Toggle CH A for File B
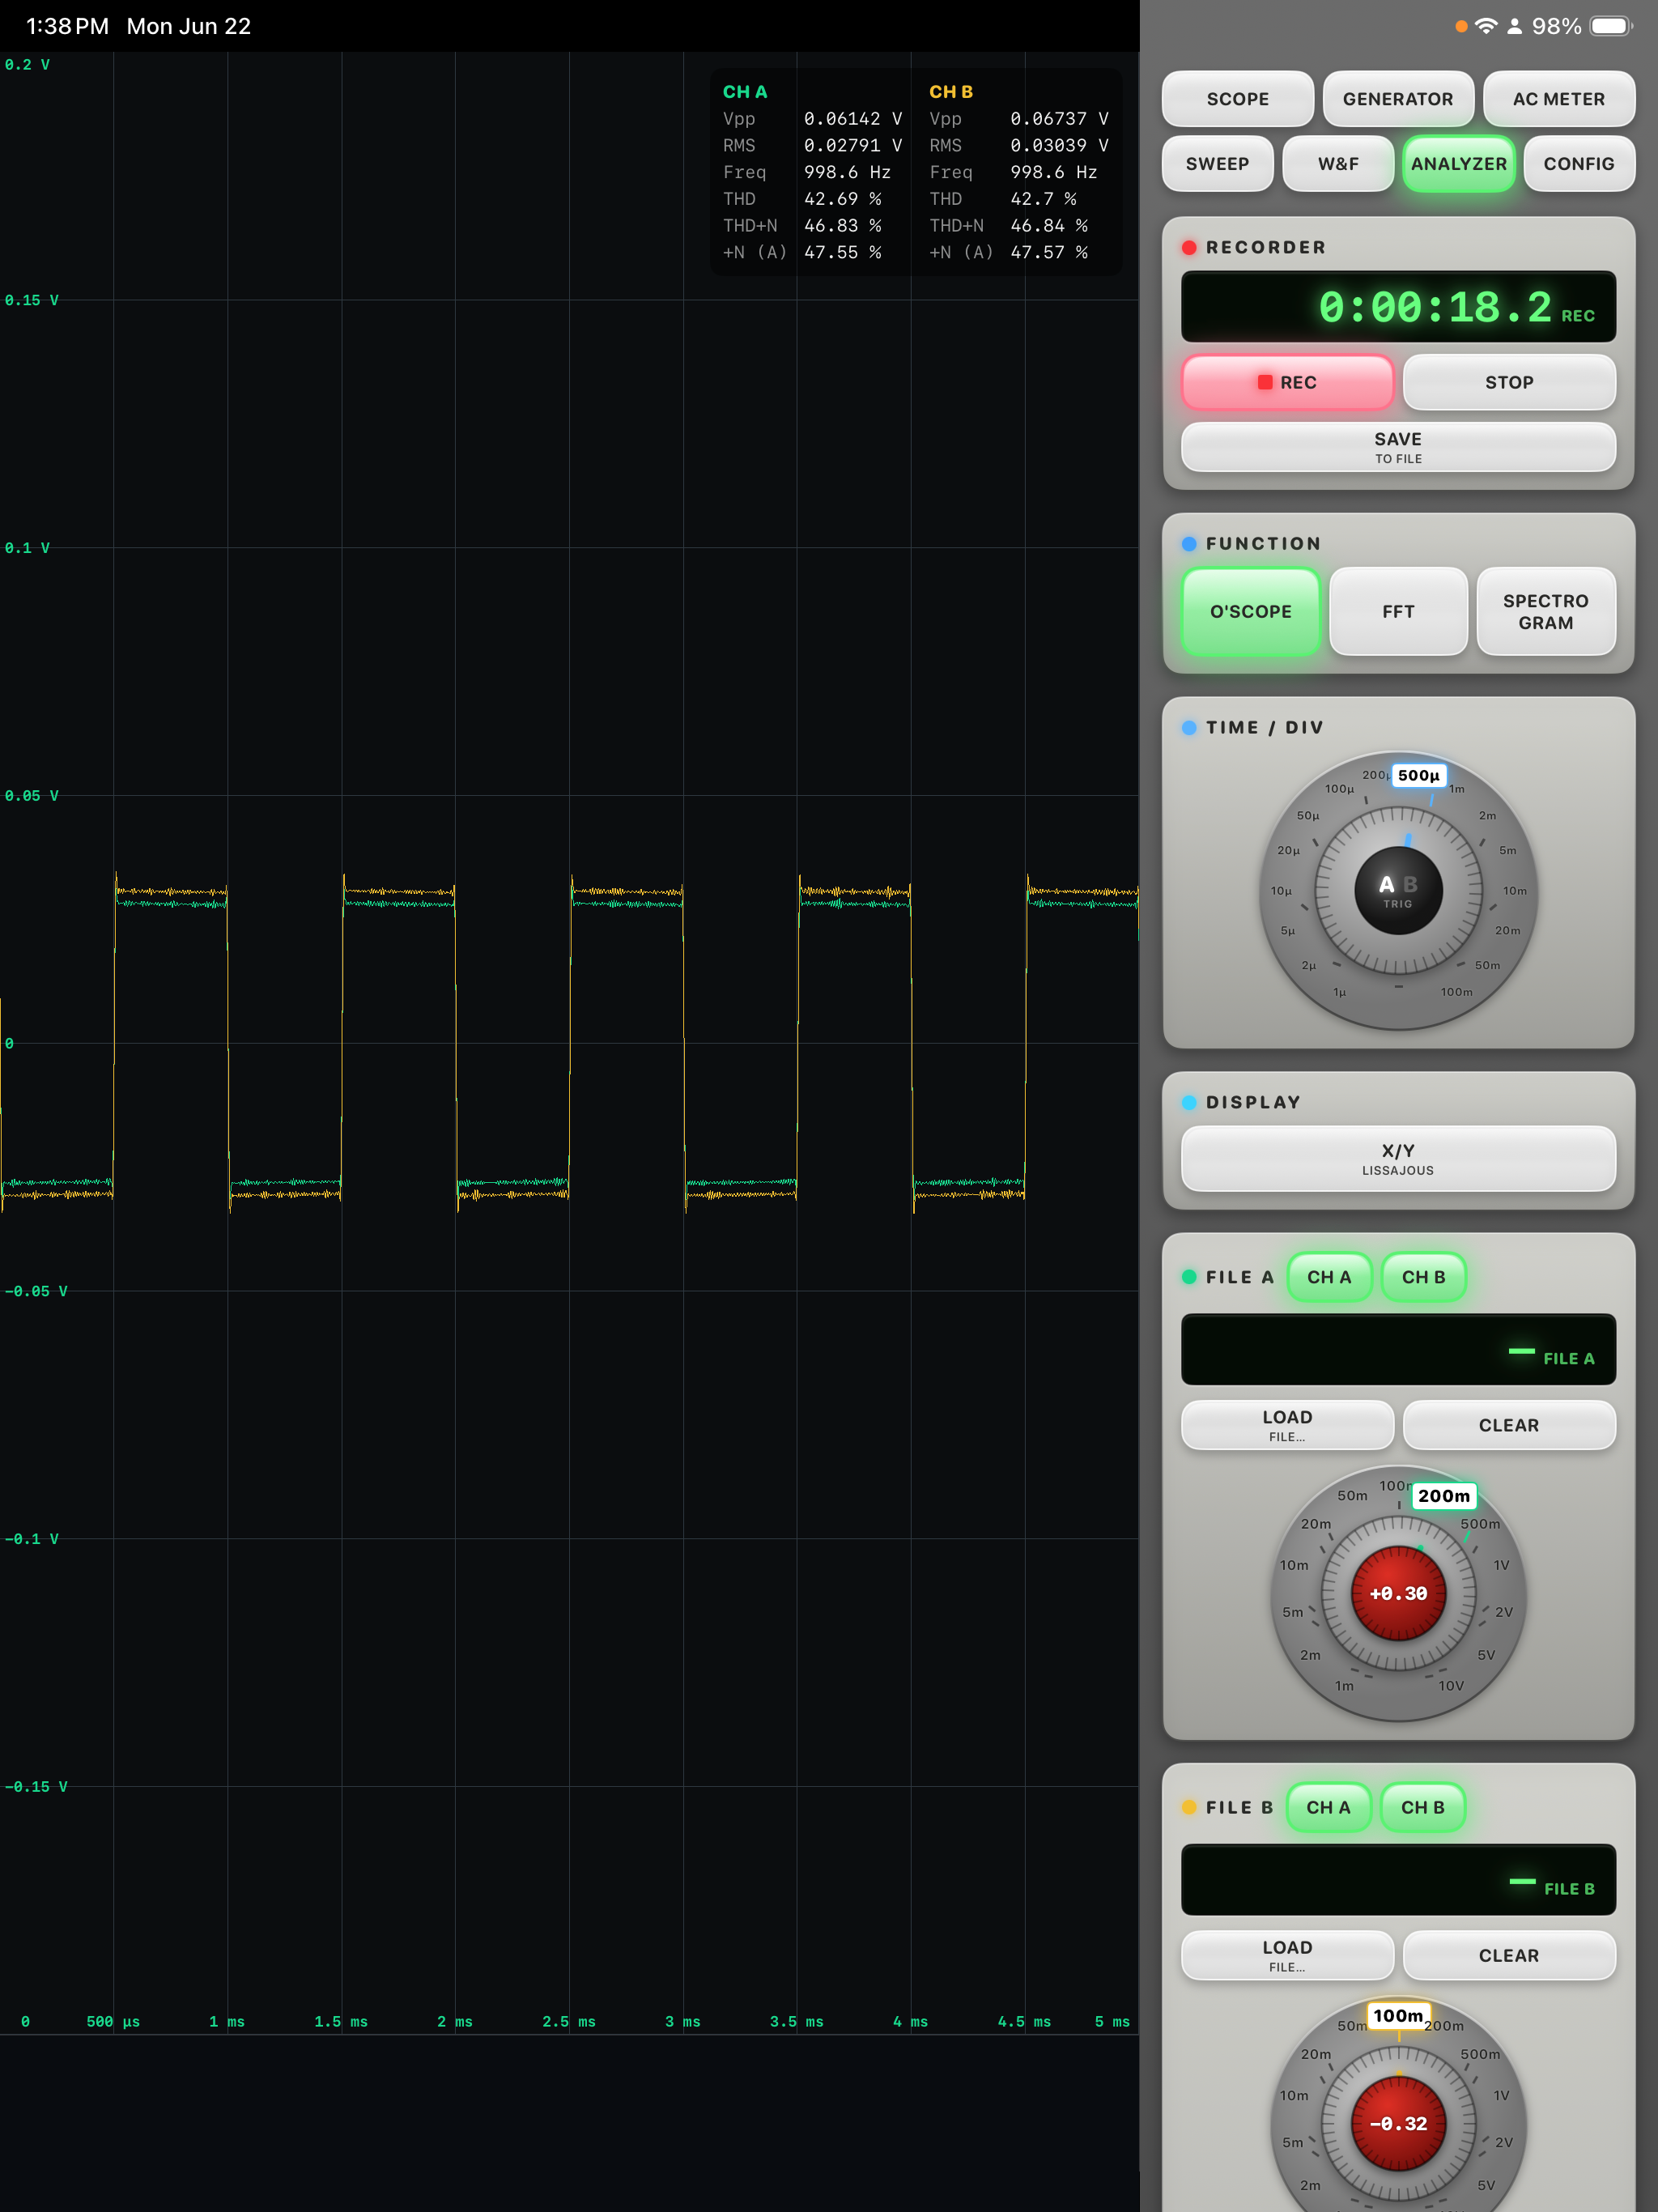Viewport: 1658px width, 2212px height. coord(1328,1807)
